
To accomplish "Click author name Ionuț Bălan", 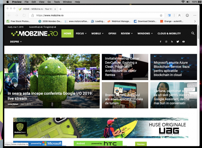I will click(13, 104).
